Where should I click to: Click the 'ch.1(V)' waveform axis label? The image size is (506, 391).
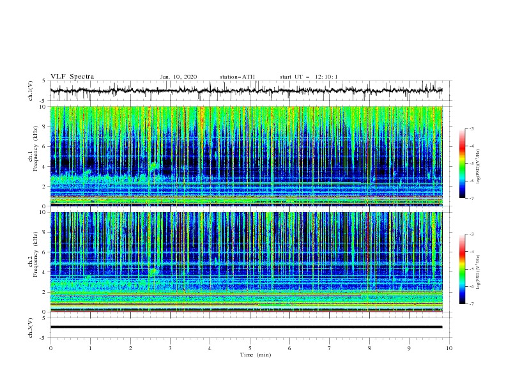tap(31, 91)
